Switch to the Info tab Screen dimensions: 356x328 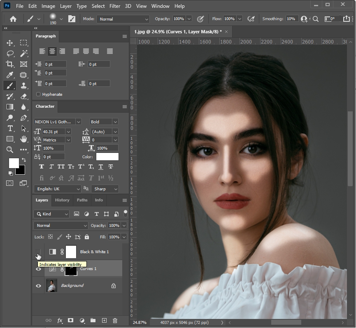pos(99,200)
